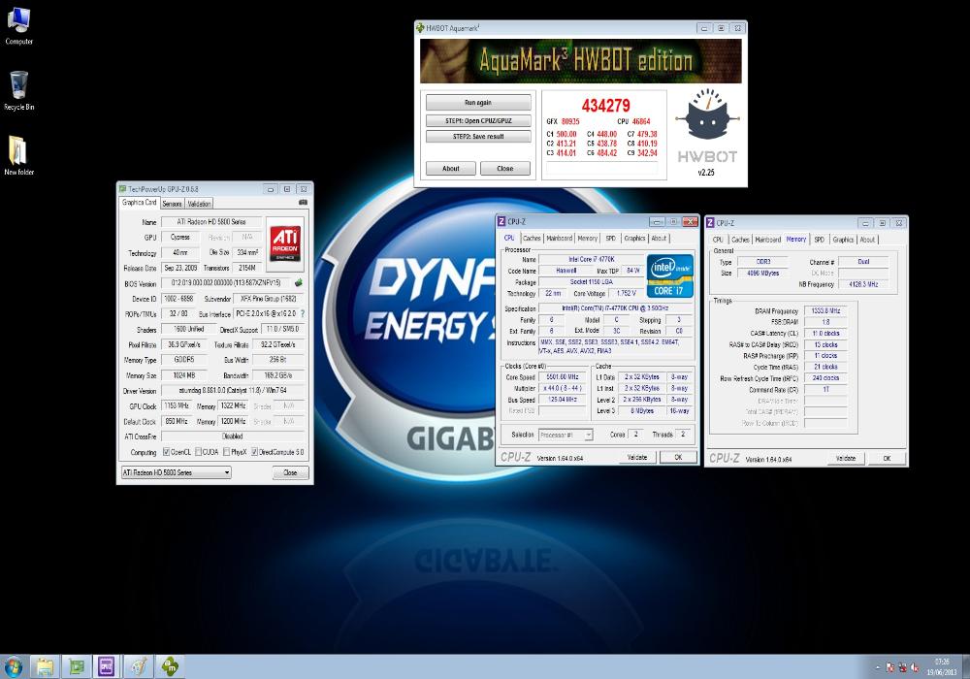Click the Close button in GPU-Z
The width and height of the screenshot is (970, 679).
[x=290, y=472]
